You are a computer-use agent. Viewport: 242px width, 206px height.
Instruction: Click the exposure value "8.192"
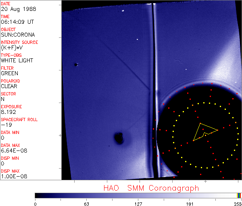tap(8, 112)
